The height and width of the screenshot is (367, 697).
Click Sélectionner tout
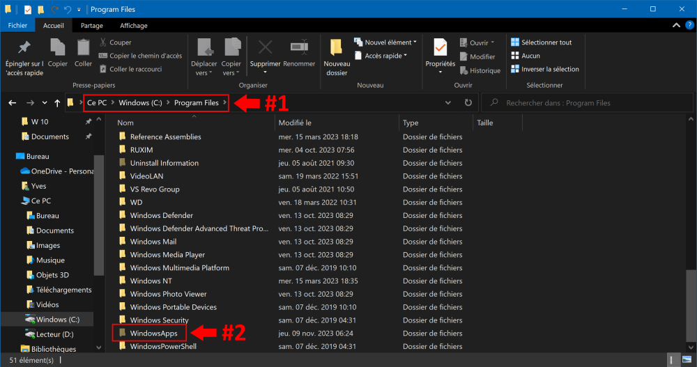coord(541,42)
